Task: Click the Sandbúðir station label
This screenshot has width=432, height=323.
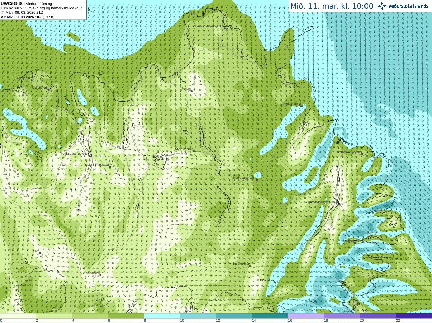Action: tap(93, 273)
